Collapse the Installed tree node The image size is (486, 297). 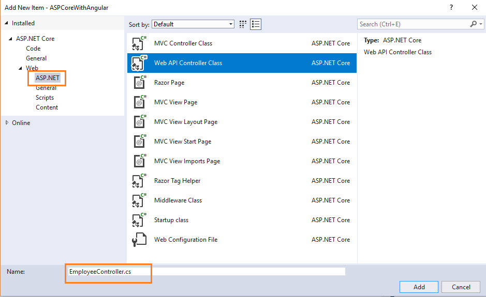click(7, 23)
